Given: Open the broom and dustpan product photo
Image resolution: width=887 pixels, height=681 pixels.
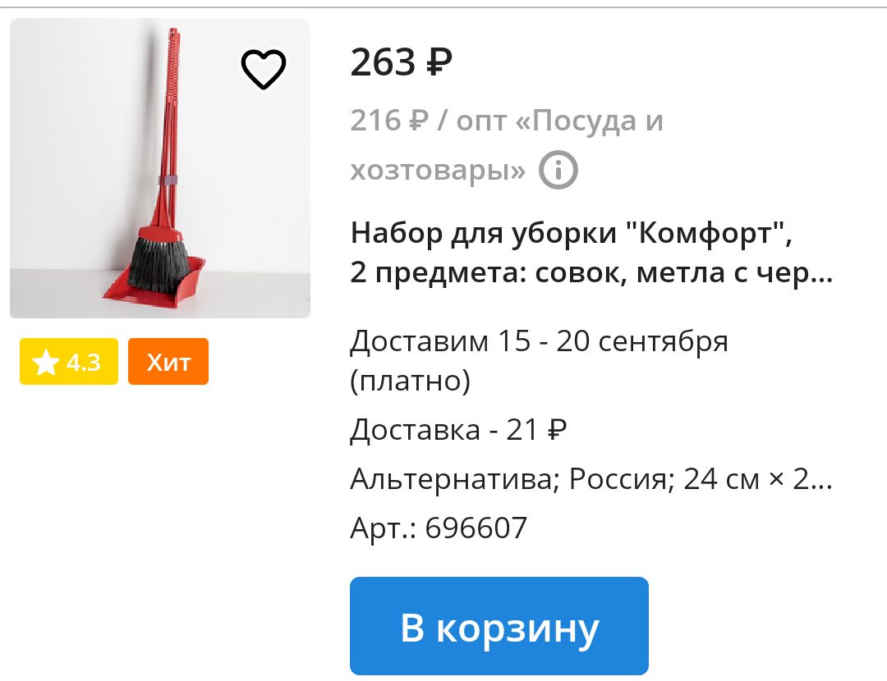Looking at the screenshot, I should [x=160, y=168].
